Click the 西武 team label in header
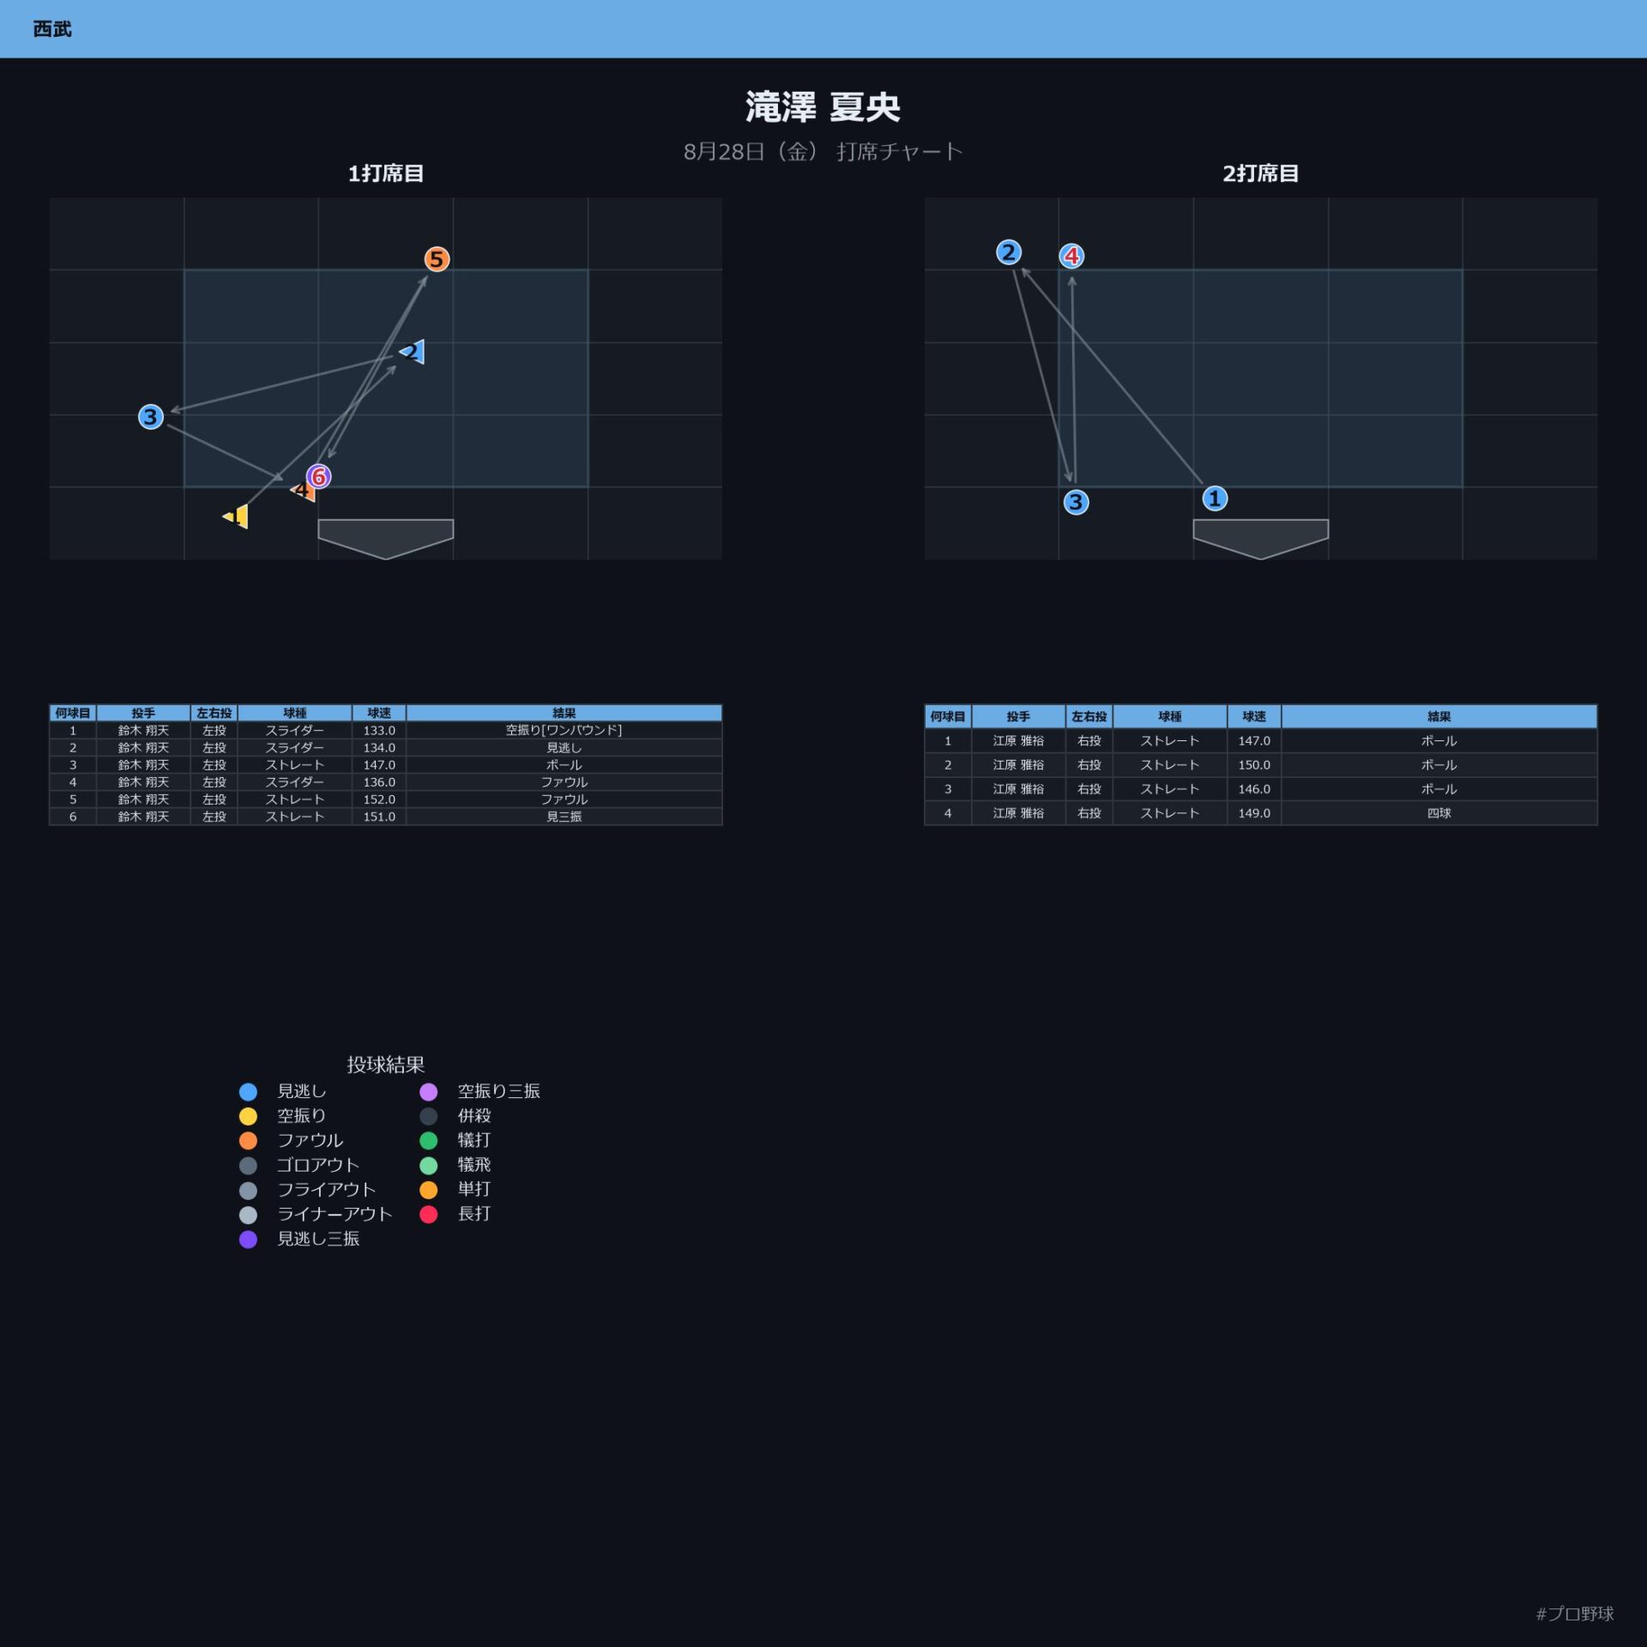This screenshot has height=1647, width=1647. [x=52, y=29]
